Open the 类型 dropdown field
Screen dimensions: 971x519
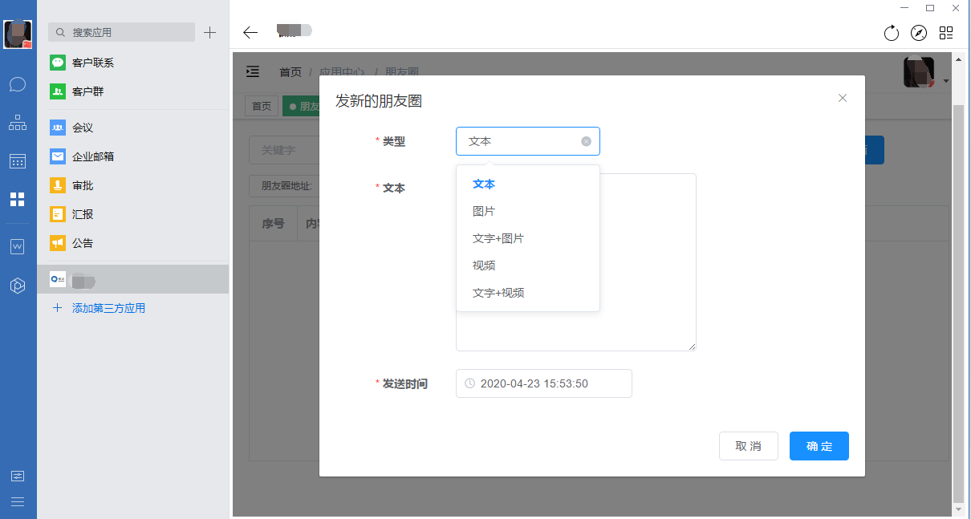click(522, 141)
